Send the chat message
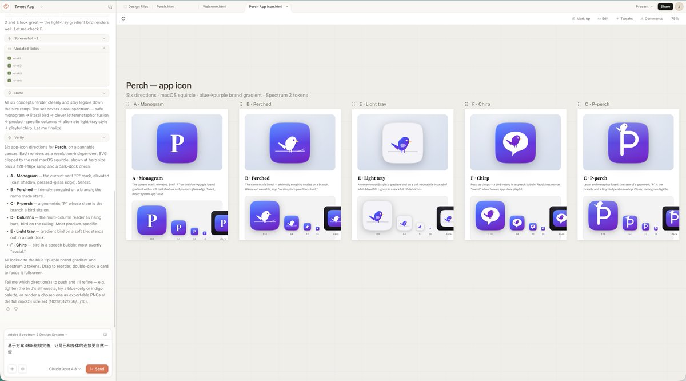The width and height of the screenshot is (686, 381). point(97,369)
